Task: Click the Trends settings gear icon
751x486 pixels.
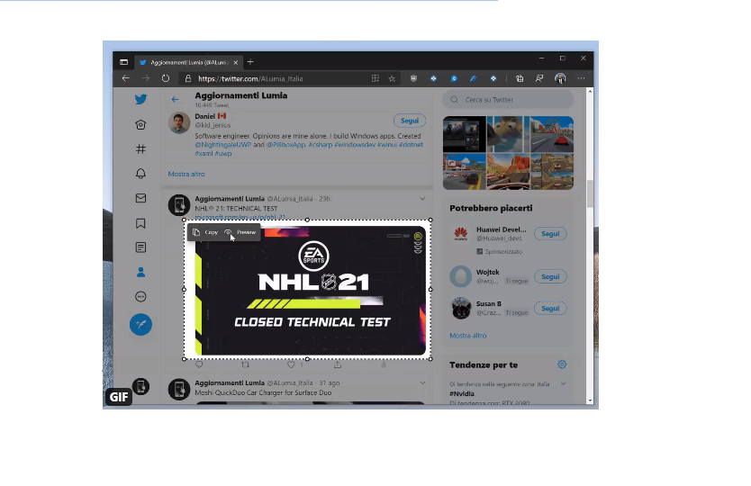Action: pyautogui.click(x=562, y=364)
